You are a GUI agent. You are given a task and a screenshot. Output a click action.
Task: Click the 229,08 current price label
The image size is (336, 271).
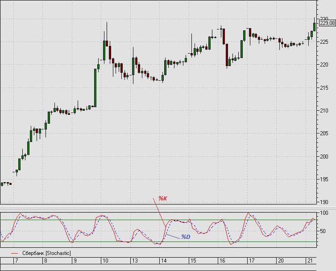pyautogui.click(x=327, y=23)
